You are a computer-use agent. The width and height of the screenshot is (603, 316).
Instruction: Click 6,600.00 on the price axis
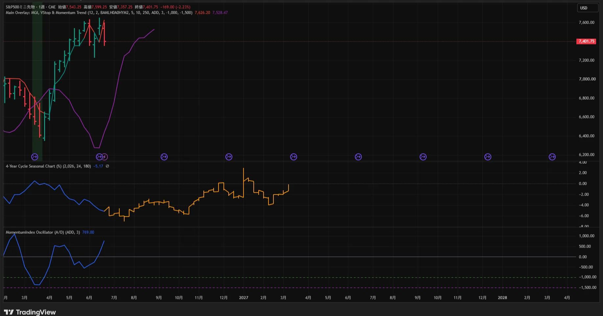tap(587, 117)
